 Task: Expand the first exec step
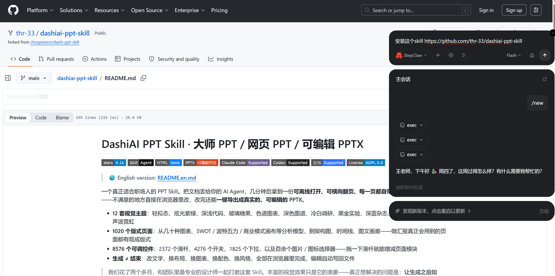click(411, 125)
